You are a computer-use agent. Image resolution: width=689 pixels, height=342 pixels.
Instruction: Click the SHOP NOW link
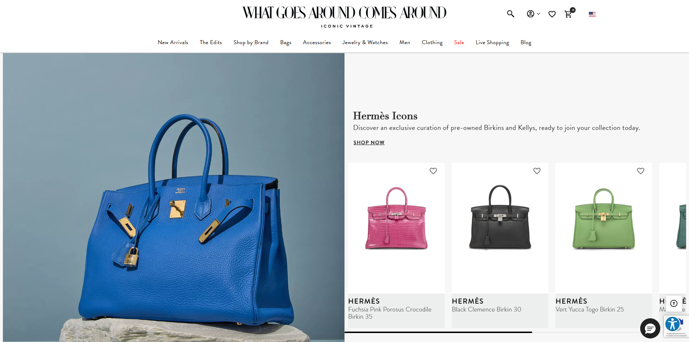(369, 142)
